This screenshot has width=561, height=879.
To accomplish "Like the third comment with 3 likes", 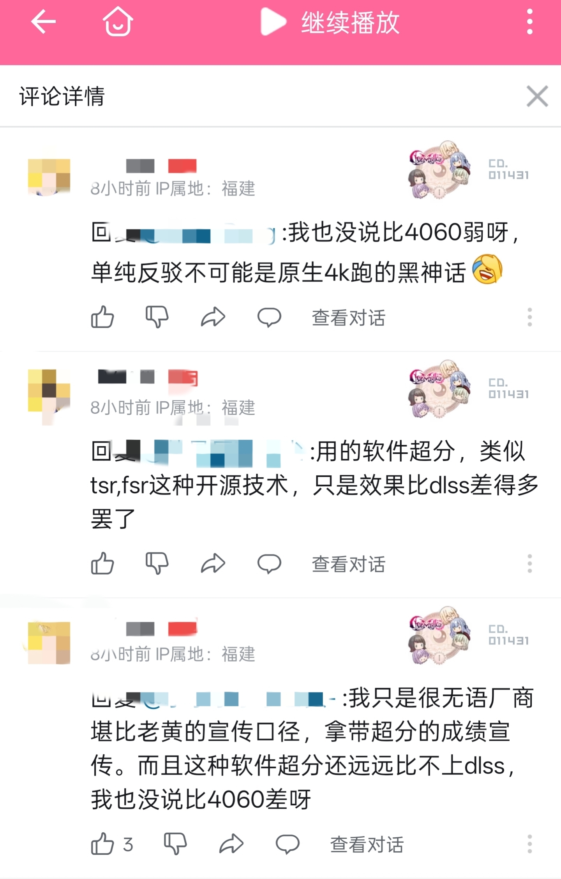I will pyautogui.click(x=102, y=844).
